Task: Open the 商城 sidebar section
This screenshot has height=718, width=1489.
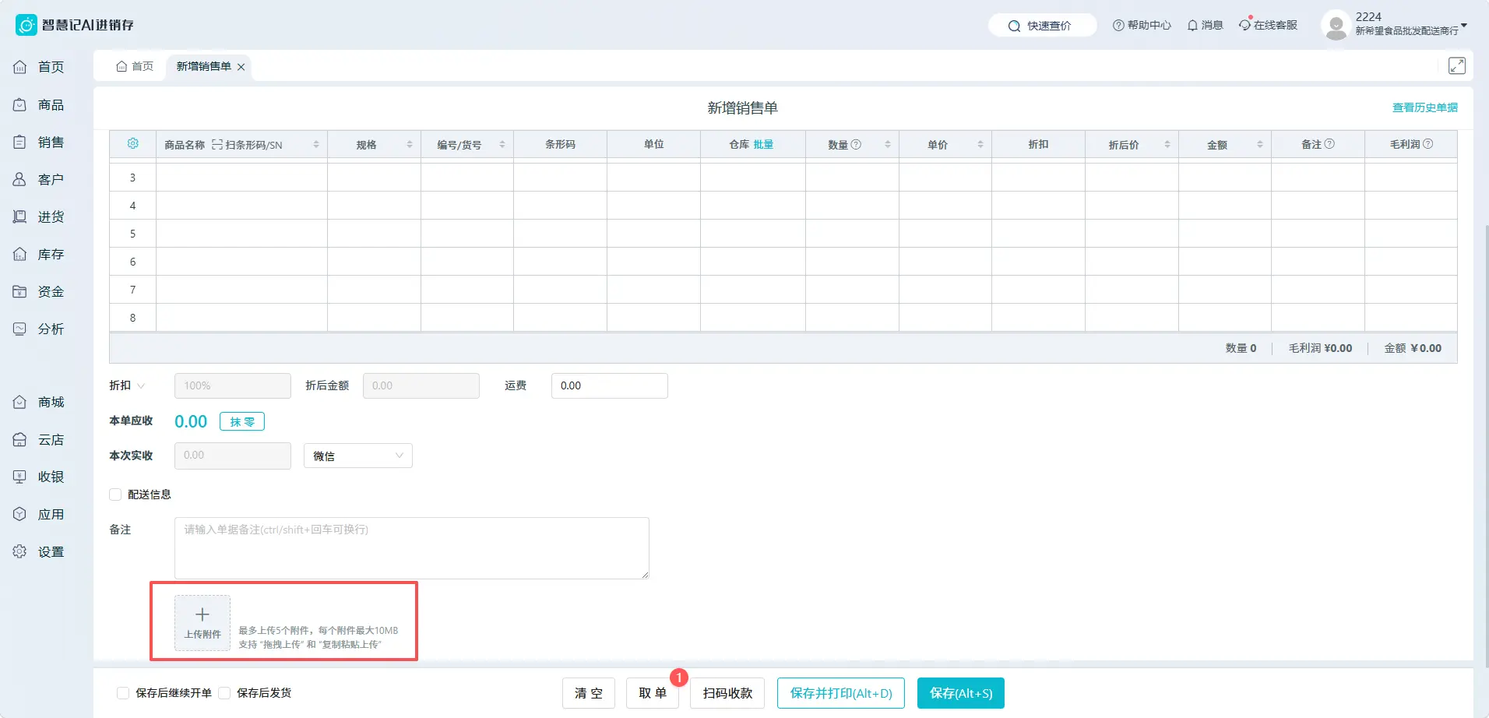Action: [39, 402]
